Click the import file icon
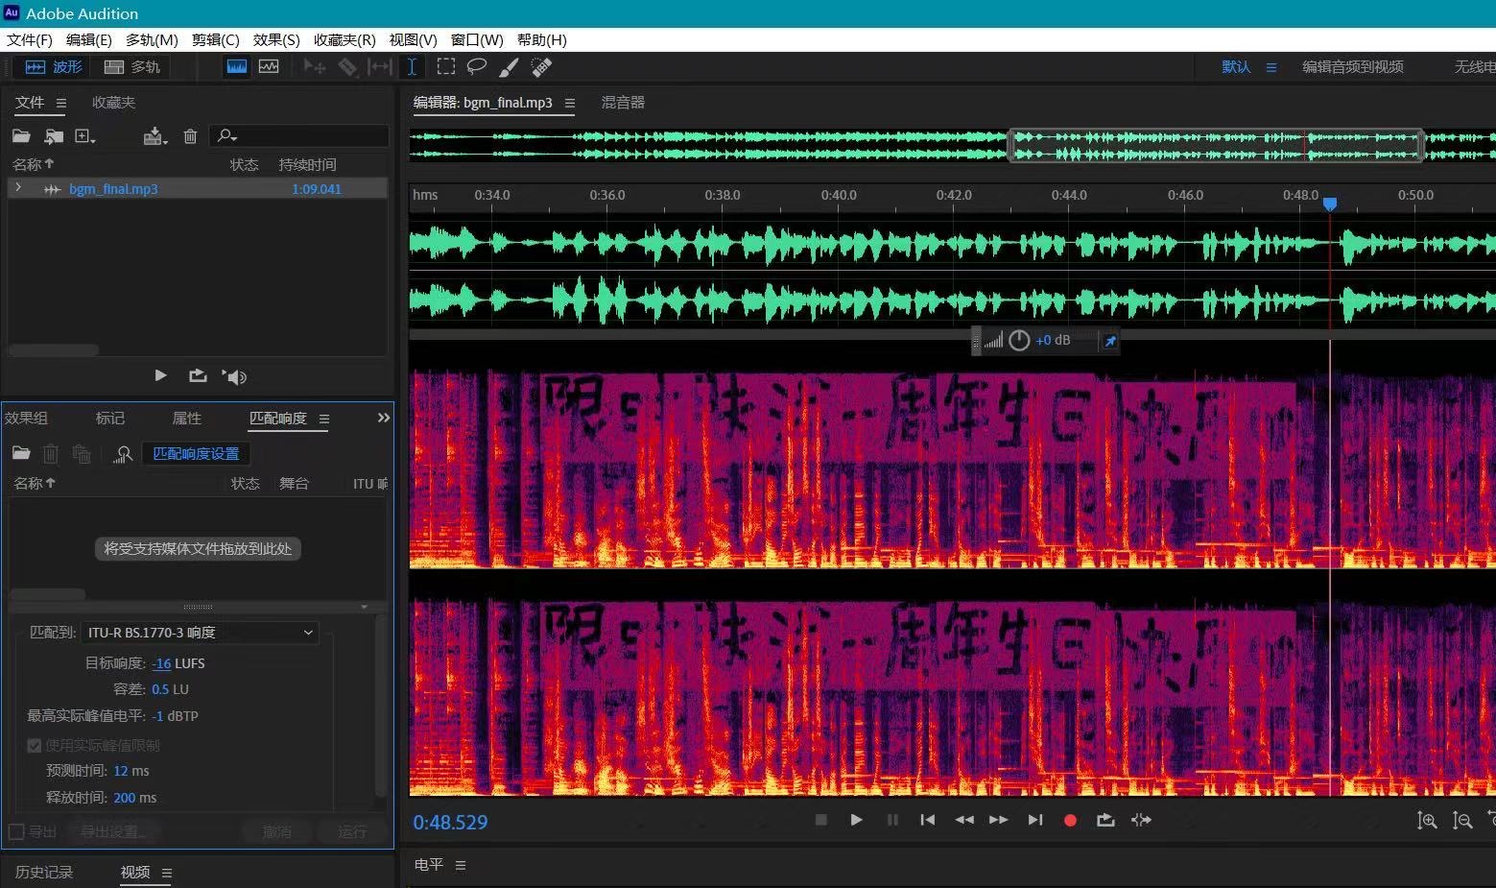 pos(54,136)
